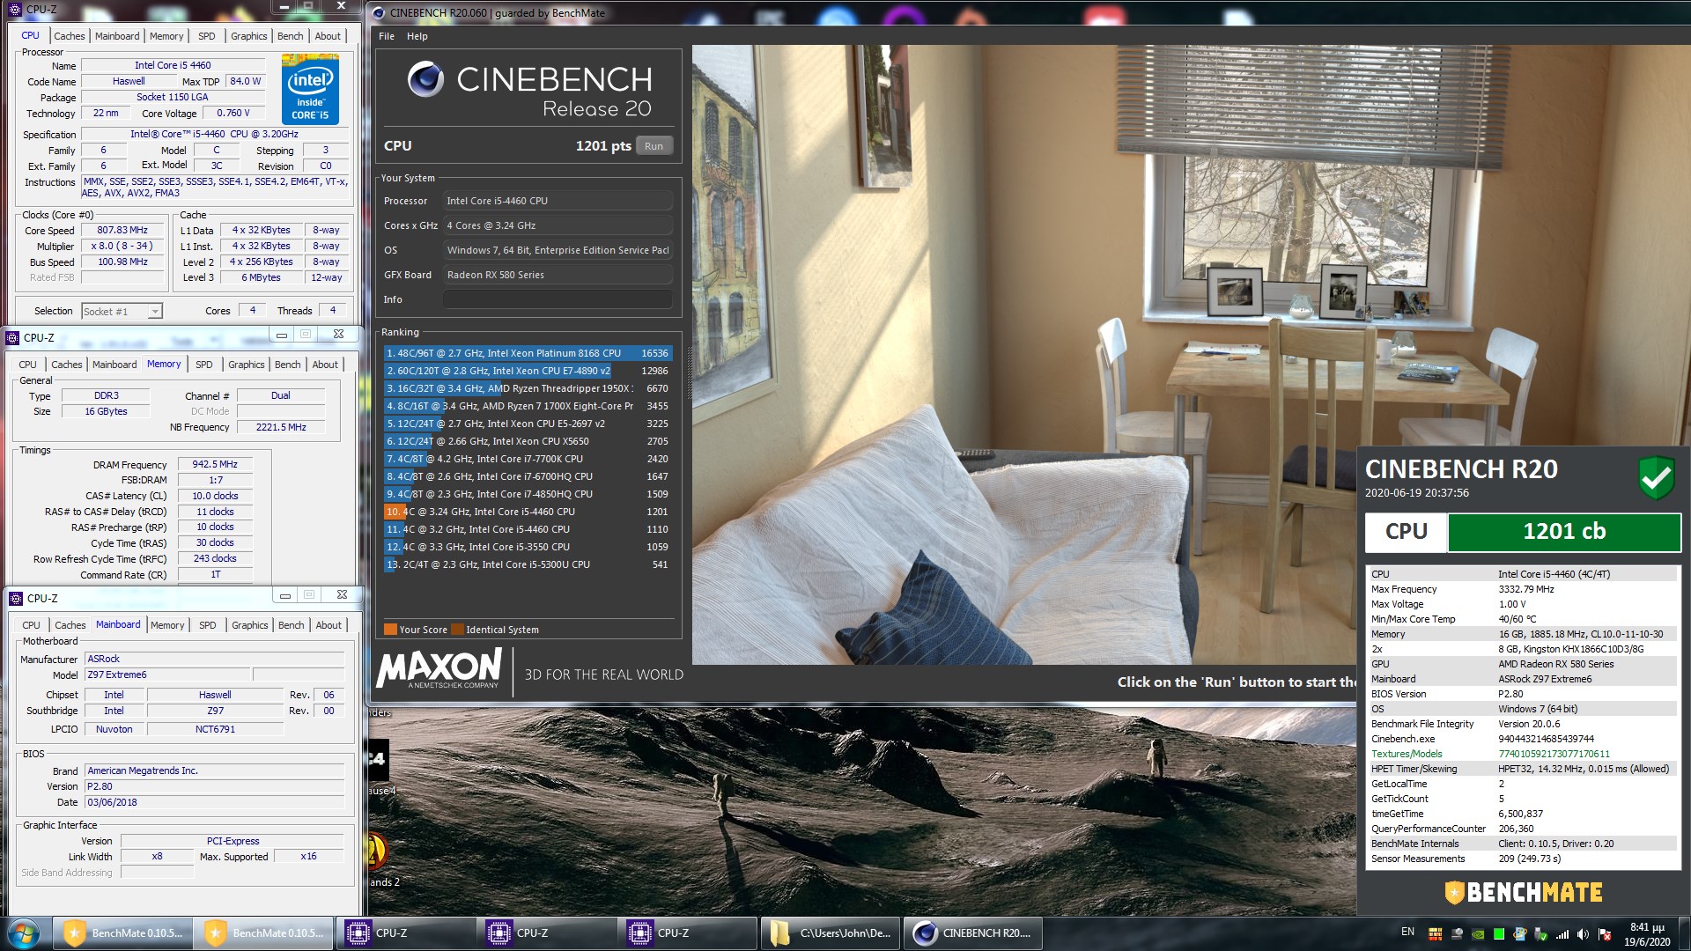The height and width of the screenshot is (951, 1691).
Task: Select CPU tab in CPU-Z Mainboard window
Action: click(31, 625)
